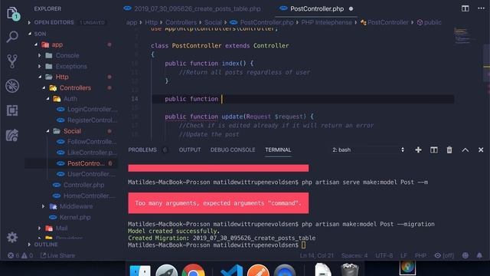Viewport: 490px width, 276px height.
Task: Open Chrome from the dock
Action: 194,271
